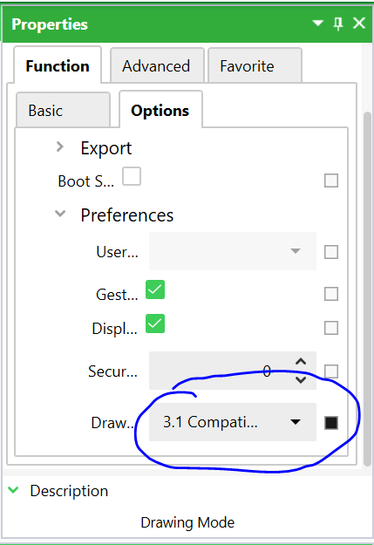
Task: Expand the Export section
Action: [x=60, y=147]
